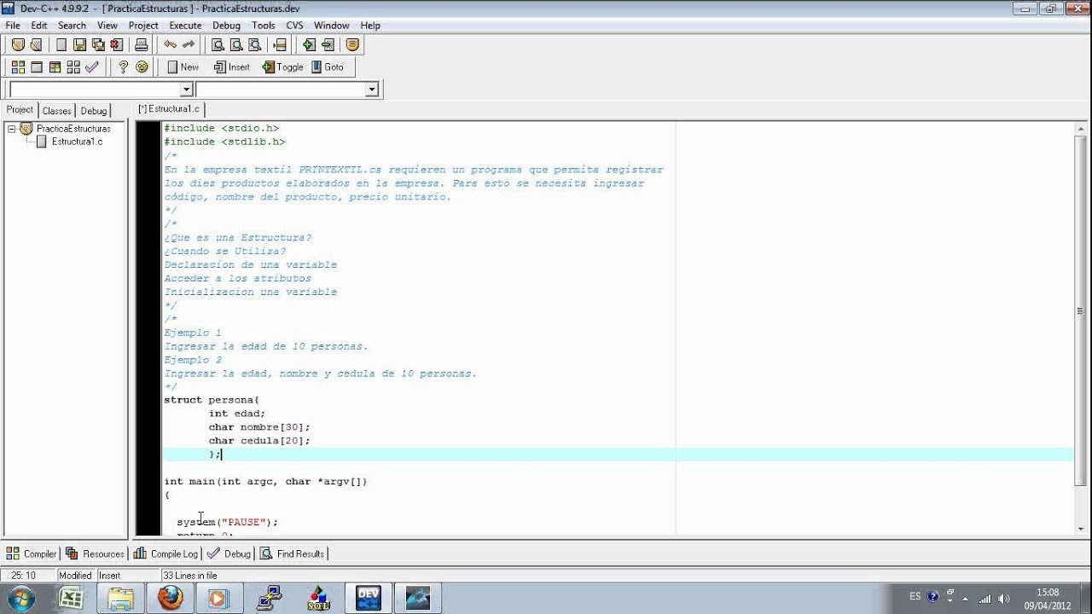The image size is (1092, 614).
Task: Click the Toggle bookmark button
Action: click(283, 67)
